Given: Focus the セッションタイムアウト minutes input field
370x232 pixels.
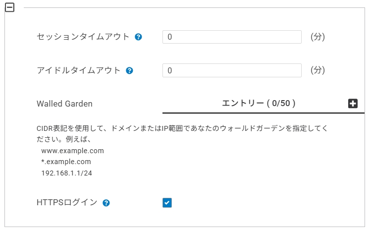Looking at the screenshot, I should [232, 37].
